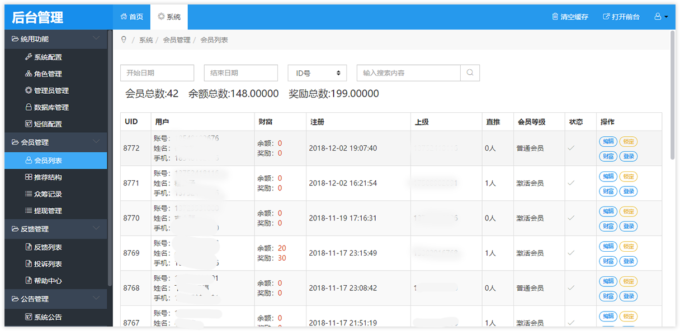
Task: Click 锁定 for UID 8770
Action: (x=629, y=212)
